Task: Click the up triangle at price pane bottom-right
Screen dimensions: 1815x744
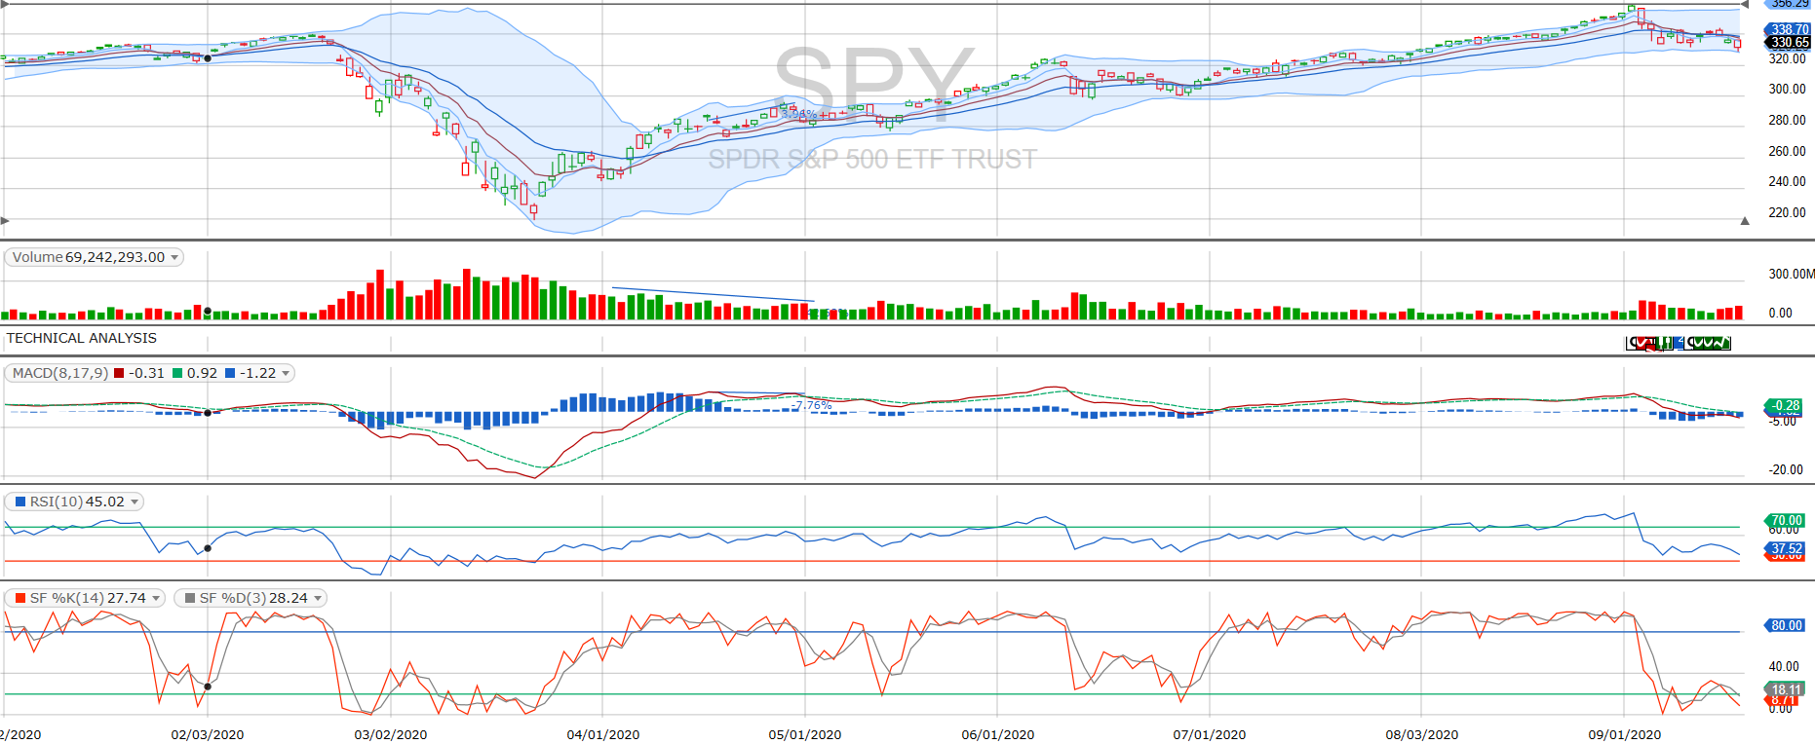Action: pos(1745,221)
